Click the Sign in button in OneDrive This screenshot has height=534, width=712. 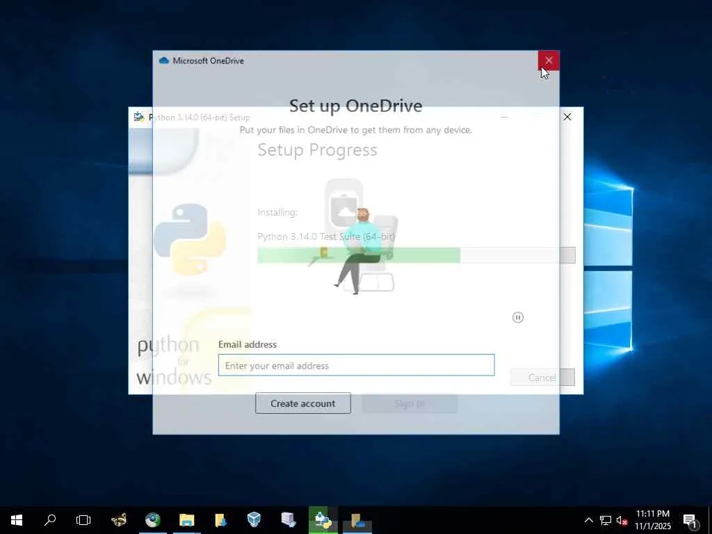click(x=410, y=403)
